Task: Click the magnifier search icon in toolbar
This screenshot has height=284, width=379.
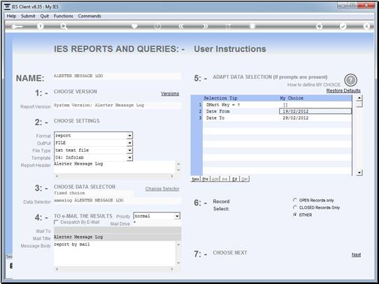Action: click(64, 27)
